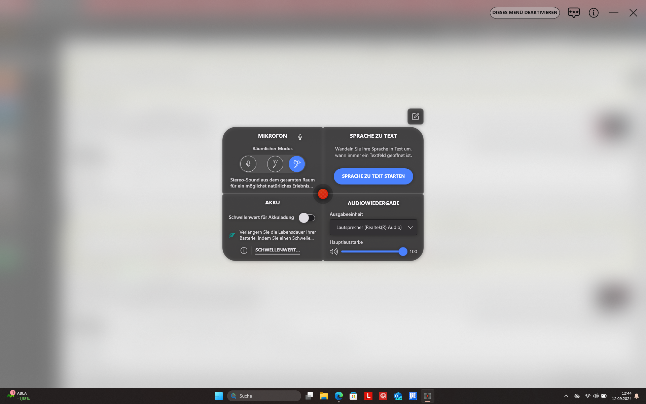
Task: Click the taskbar Suche search field
Action: coord(264,396)
